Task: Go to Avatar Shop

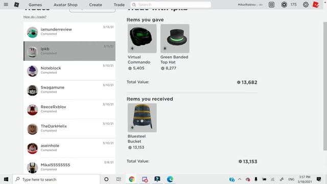Action: click(x=65, y=5)
